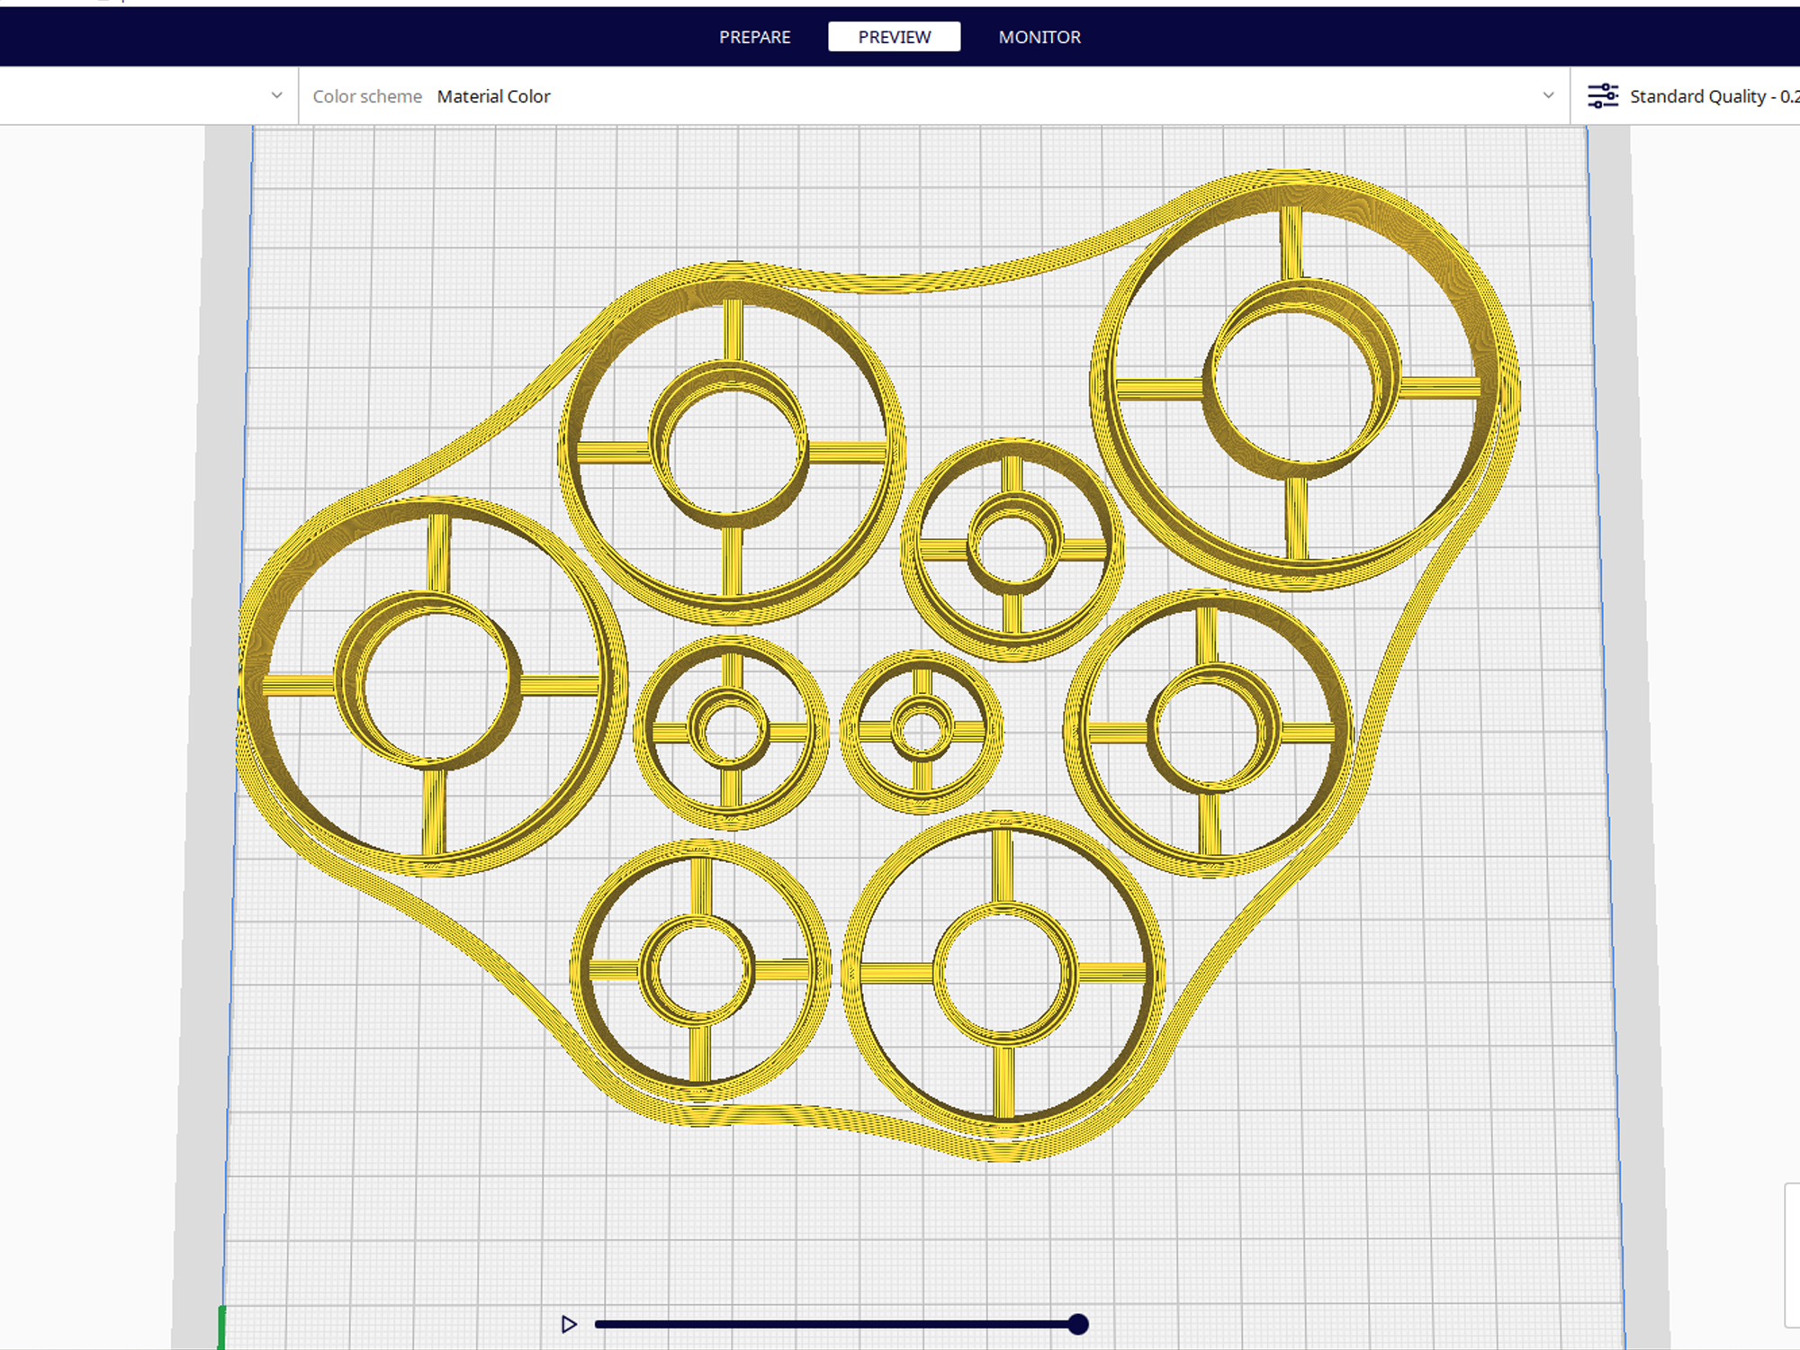Open the Material Color scheme dropdown
1800x1350 pixels.
click(x=493, y=96)
